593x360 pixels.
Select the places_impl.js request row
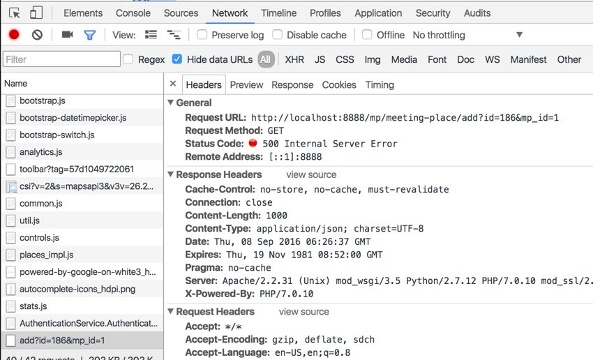pyautogui.click(x=82, y=255)
